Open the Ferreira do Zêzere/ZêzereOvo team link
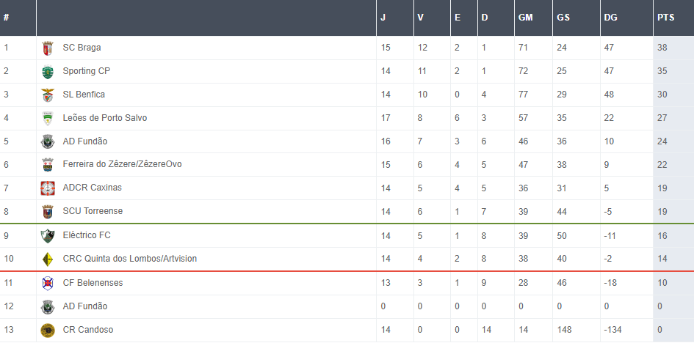694x343 pixels. point(122,164)
